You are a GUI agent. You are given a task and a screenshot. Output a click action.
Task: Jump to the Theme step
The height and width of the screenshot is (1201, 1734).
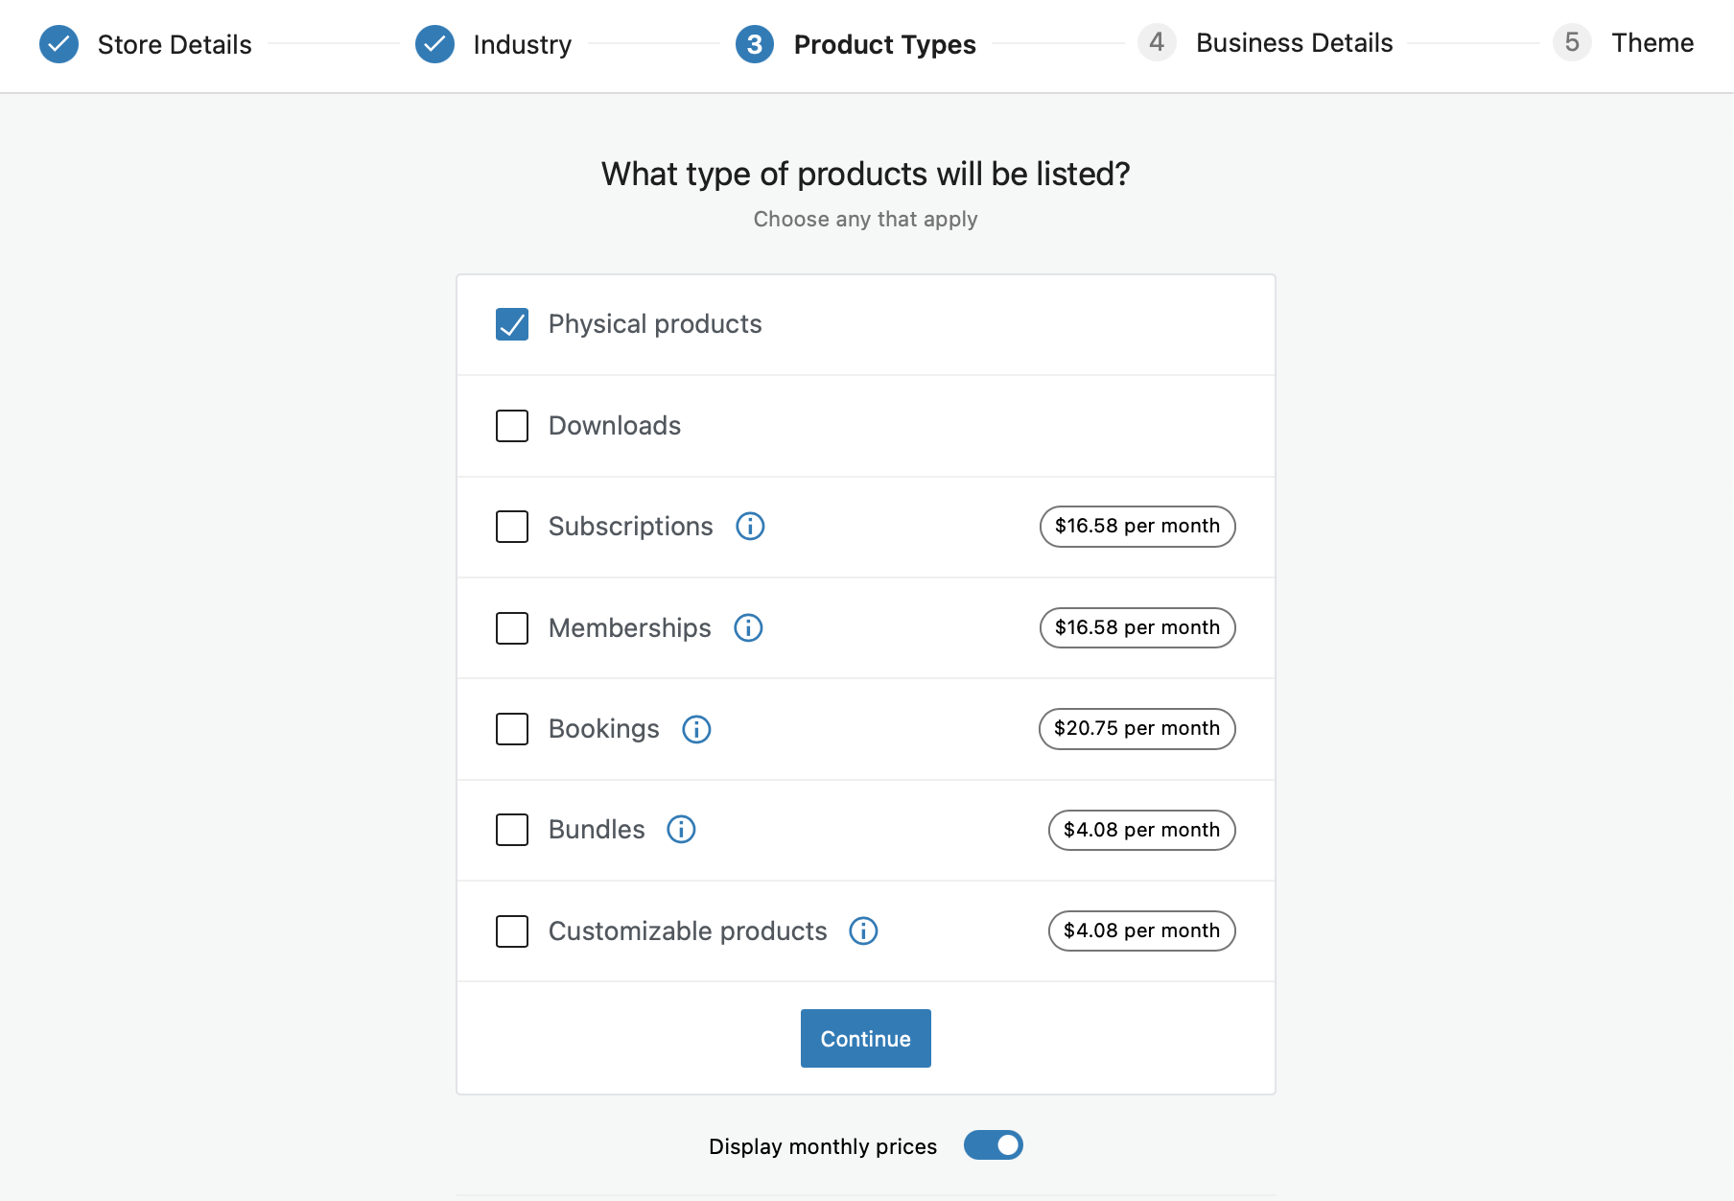tap(1651, 43)
